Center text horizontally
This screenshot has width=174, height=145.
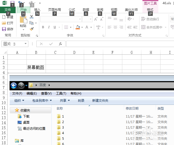115,27
